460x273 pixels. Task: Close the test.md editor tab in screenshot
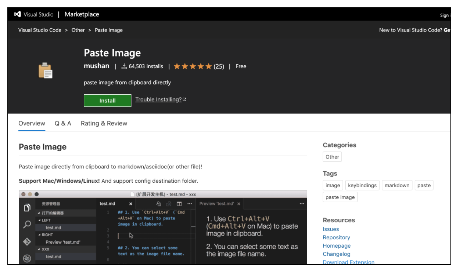[130, 204]
